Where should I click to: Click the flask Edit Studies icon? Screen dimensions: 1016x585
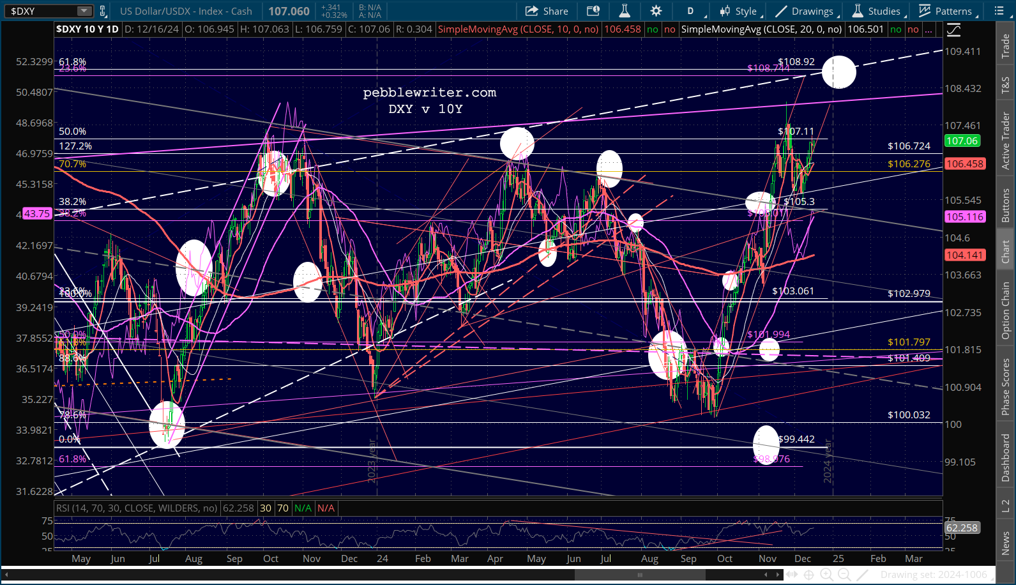(625, 11)
